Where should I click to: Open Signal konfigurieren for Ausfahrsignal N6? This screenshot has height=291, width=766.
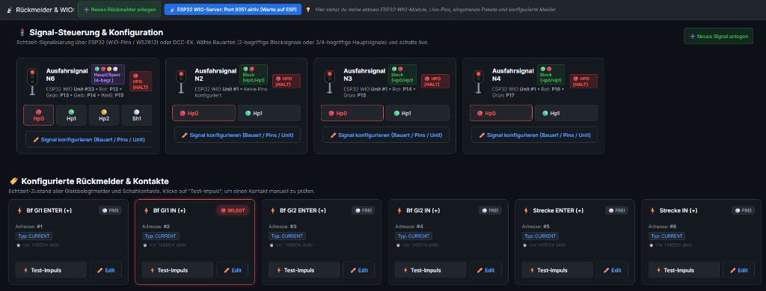(89, 139)
